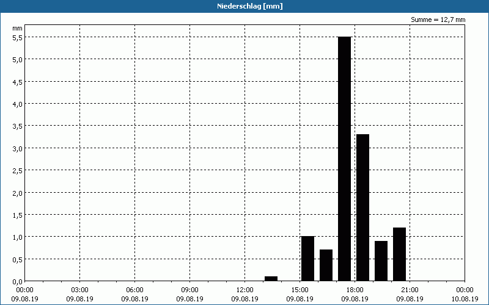This screenshot has width=489, height=305.
Task: Click the 3,3 mm bar after 18:00
Action: [362, 207]
